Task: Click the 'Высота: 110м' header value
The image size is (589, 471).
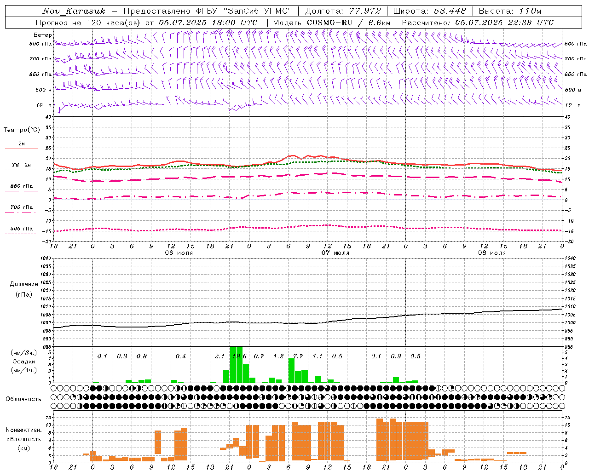Action: 510,11
